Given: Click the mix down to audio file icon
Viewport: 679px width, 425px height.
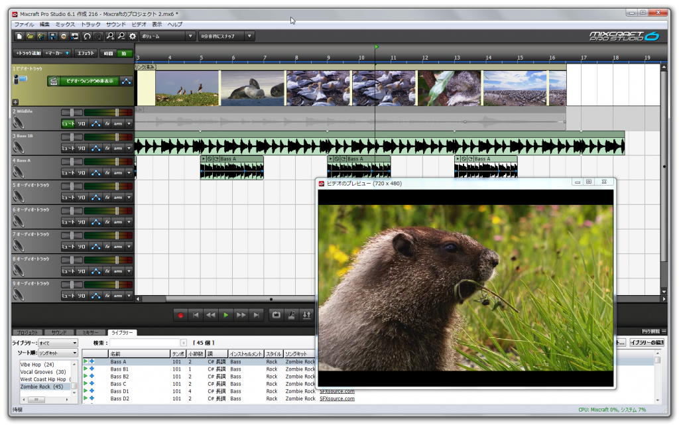Looking at the screenshot, I should (75, 36).
